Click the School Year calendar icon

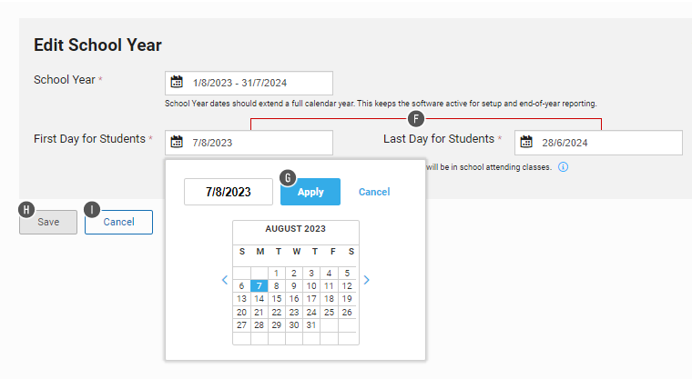pyautogui.click(x=177, y=82)
